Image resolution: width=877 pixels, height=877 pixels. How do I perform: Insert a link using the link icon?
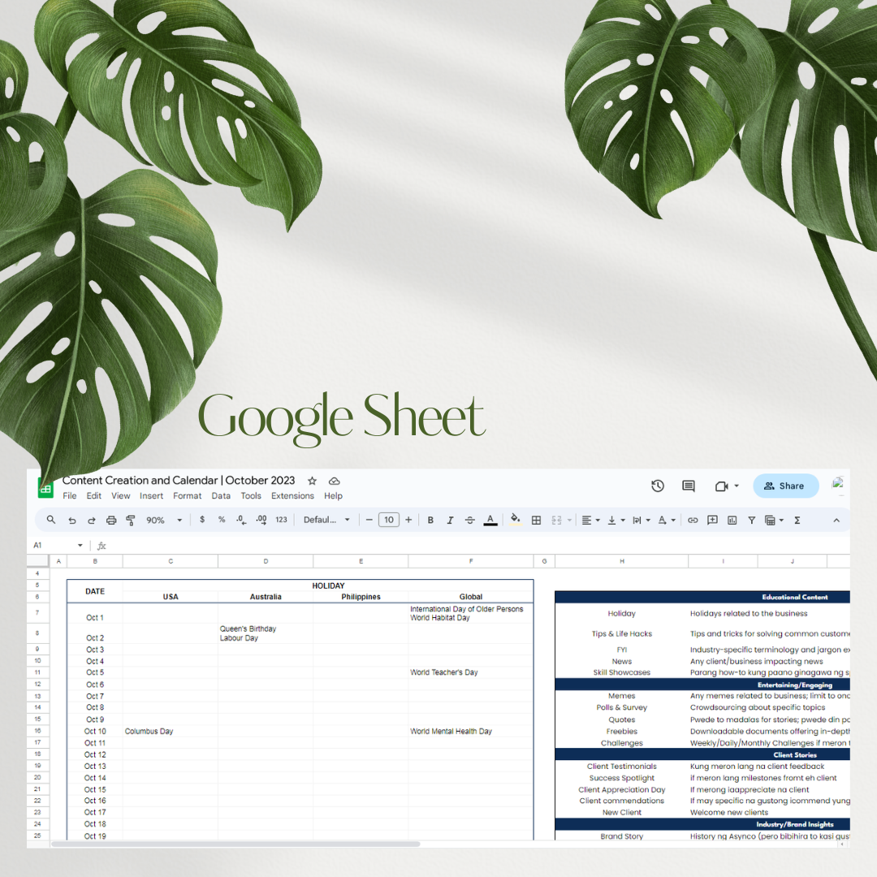(693, 521)
